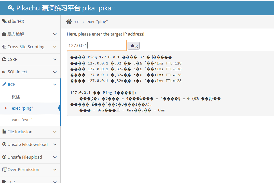The width and height of the screenshot is (274, 183).
Task: Open the 系统介绍 menu item
Action: pos(30,22)
